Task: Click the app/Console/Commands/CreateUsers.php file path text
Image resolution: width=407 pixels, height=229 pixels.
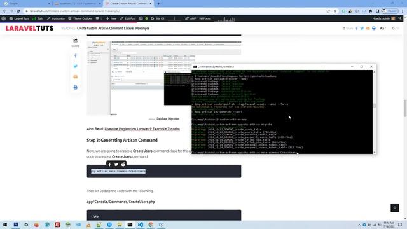Action: (121, 202)
